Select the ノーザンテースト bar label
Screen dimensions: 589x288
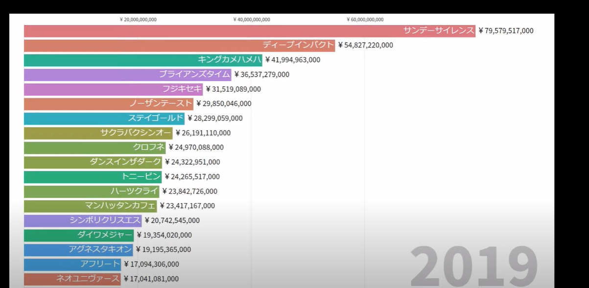161,103
